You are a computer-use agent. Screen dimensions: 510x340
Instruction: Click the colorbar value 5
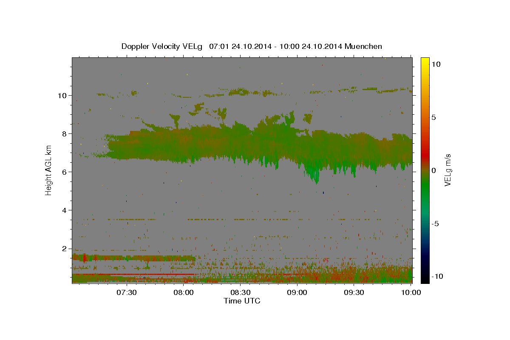433,117
